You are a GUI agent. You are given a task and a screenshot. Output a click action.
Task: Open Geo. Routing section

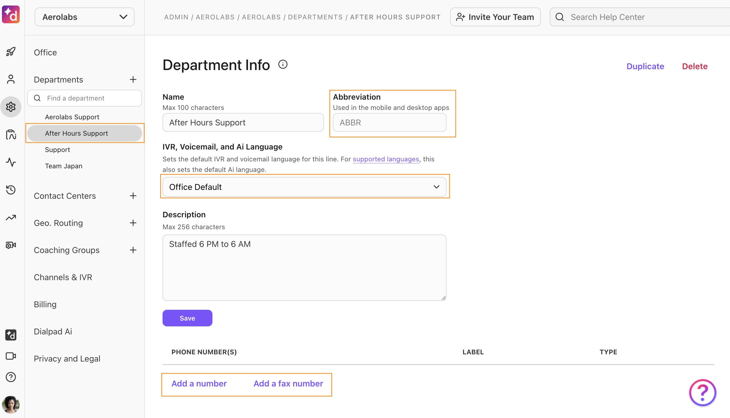point(59,223)
